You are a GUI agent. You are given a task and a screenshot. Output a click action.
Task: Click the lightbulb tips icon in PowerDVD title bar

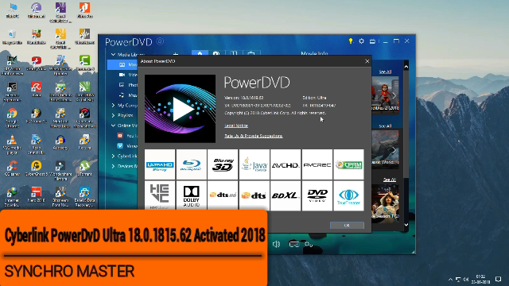(351, 41)
